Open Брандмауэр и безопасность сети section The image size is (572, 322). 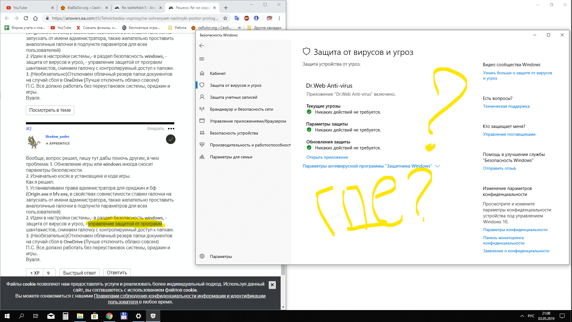(241, 109)
